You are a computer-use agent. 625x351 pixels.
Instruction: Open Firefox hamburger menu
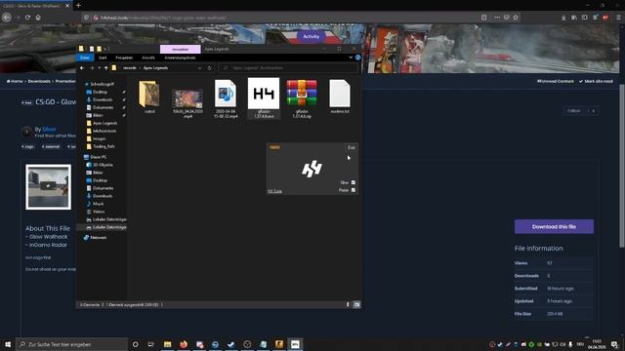click(618, 18)
